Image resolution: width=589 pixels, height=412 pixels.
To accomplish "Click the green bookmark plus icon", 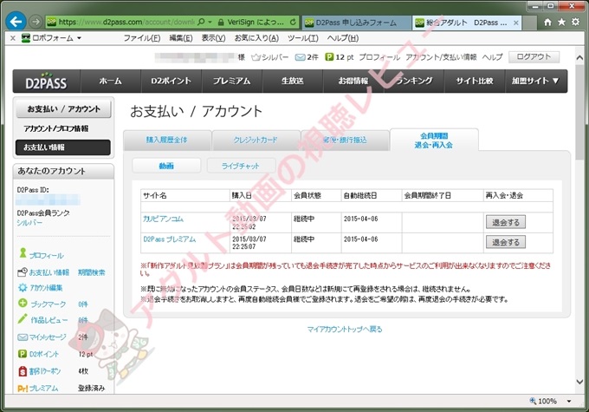I will (x=23, y=303).
